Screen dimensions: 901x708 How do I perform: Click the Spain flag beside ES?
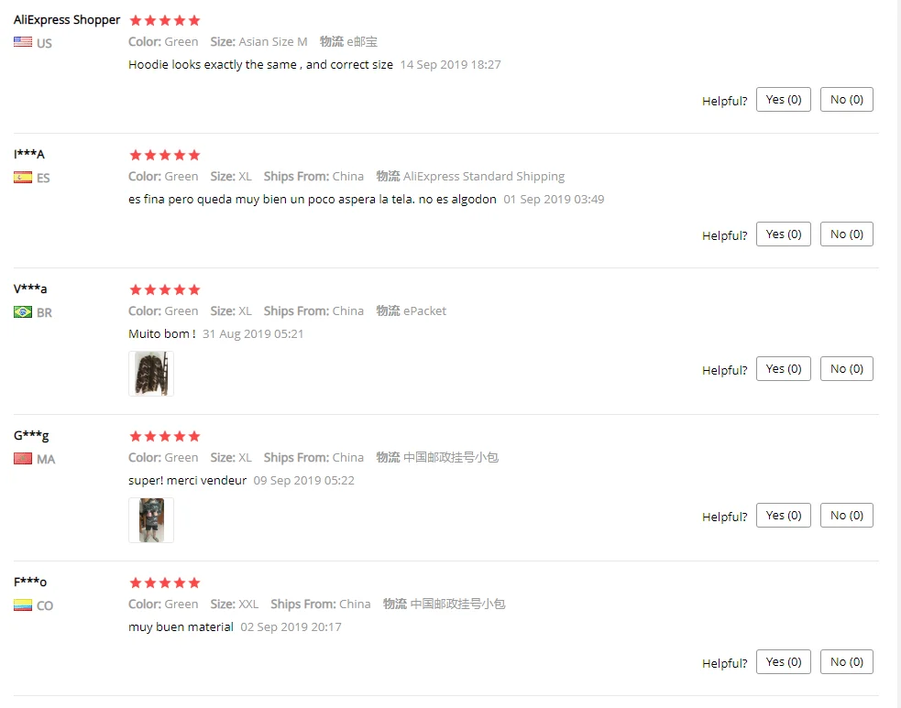tap(23, 178)
